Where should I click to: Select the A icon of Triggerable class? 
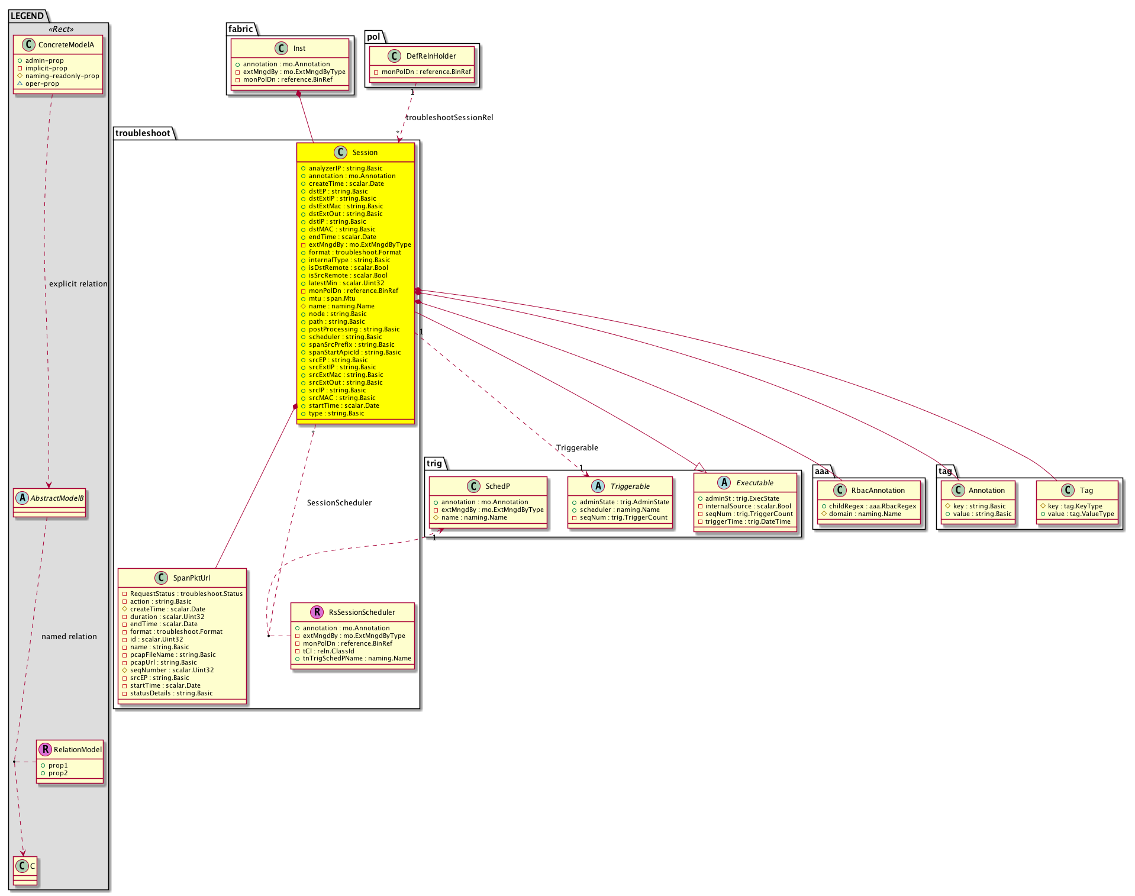(598, 486)
